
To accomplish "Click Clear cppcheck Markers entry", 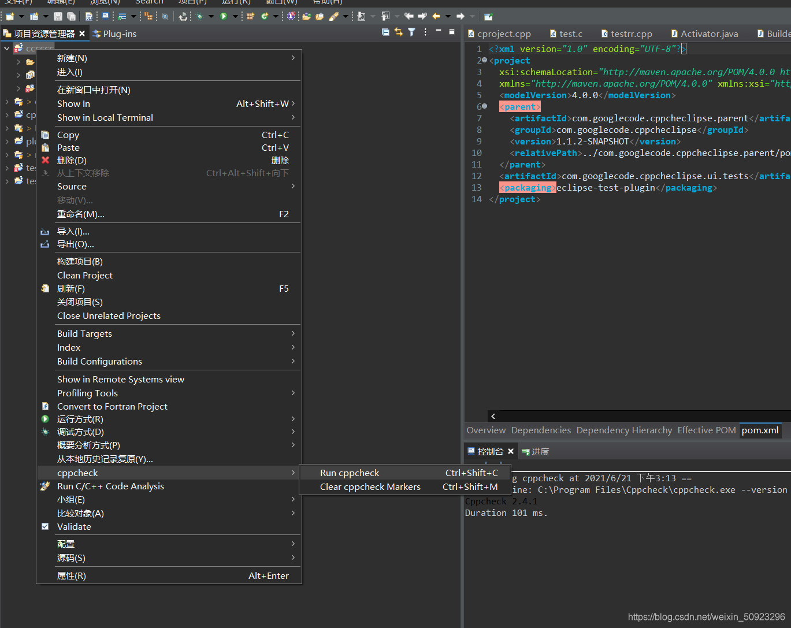I will click(370, 486).
